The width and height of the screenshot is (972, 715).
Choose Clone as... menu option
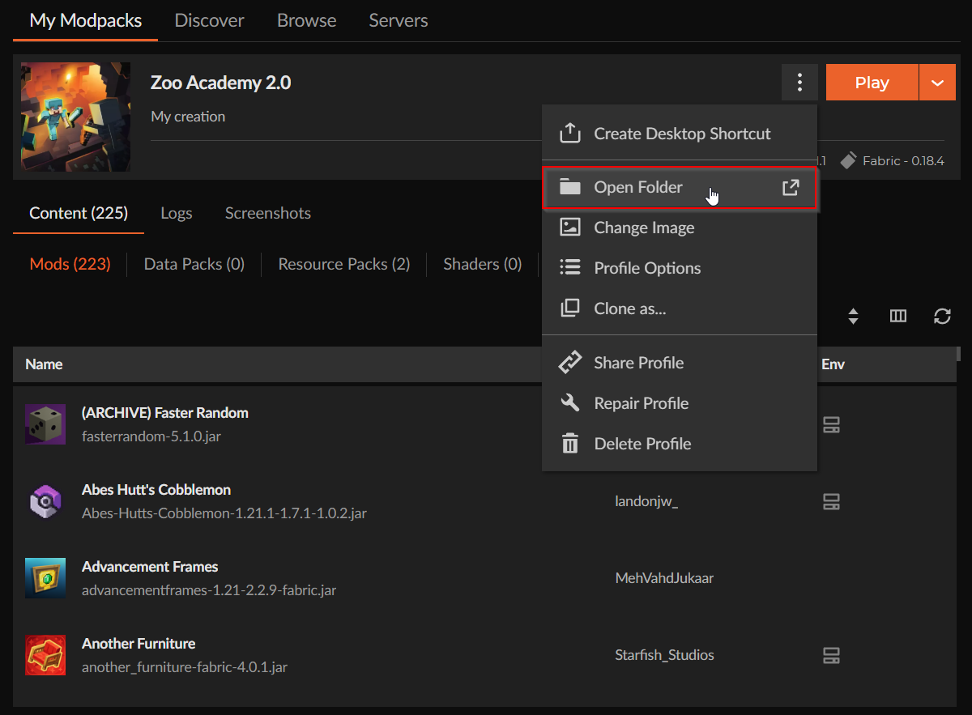629,309
